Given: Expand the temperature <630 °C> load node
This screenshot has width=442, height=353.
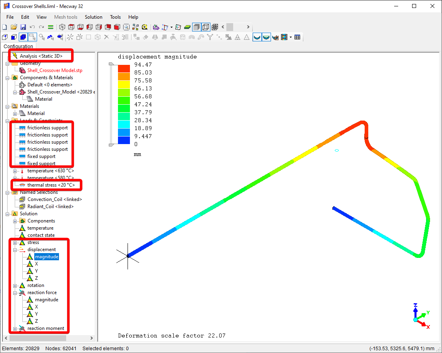Looking at the screenshot, I should point(15,171).
